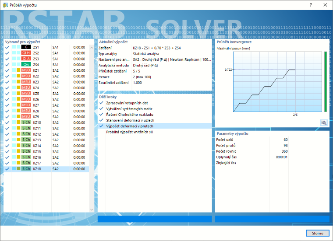Click the SA2 - Druhý řád Newton-Raphson value
The image size is (333, 241).
pyautogui.click(x=172, y=59)
